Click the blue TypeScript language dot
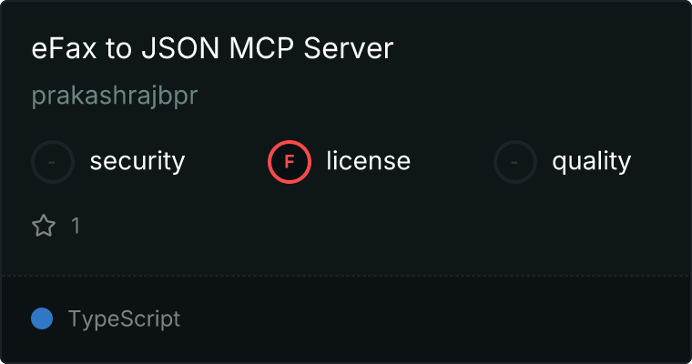The image size is (692, 364). point(42,318)
